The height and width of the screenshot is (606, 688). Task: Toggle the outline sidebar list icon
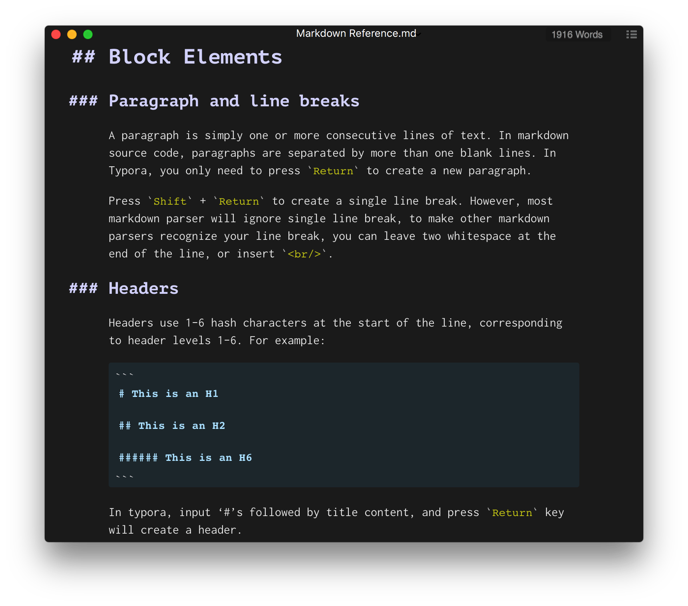(631, 34)
